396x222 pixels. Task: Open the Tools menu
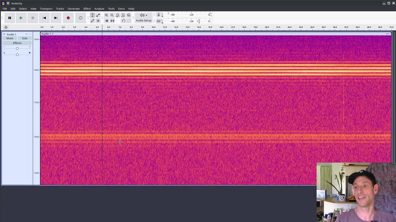pos(111,9)
